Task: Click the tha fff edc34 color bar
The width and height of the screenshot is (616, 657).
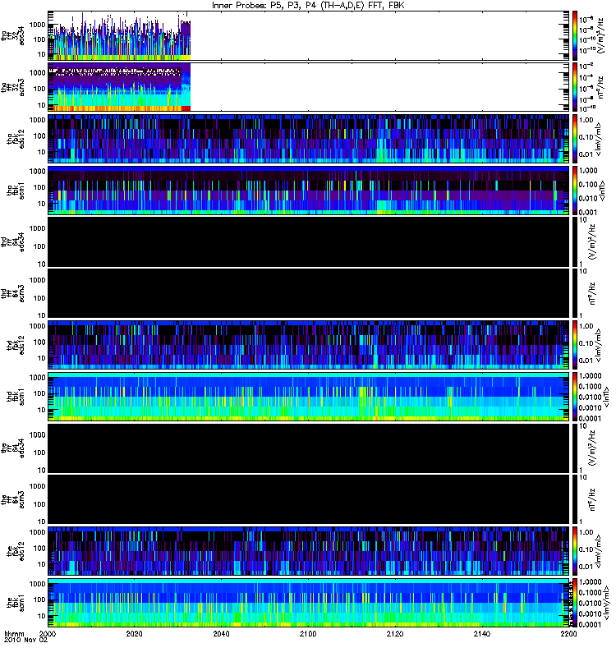Action: [575, 35]
